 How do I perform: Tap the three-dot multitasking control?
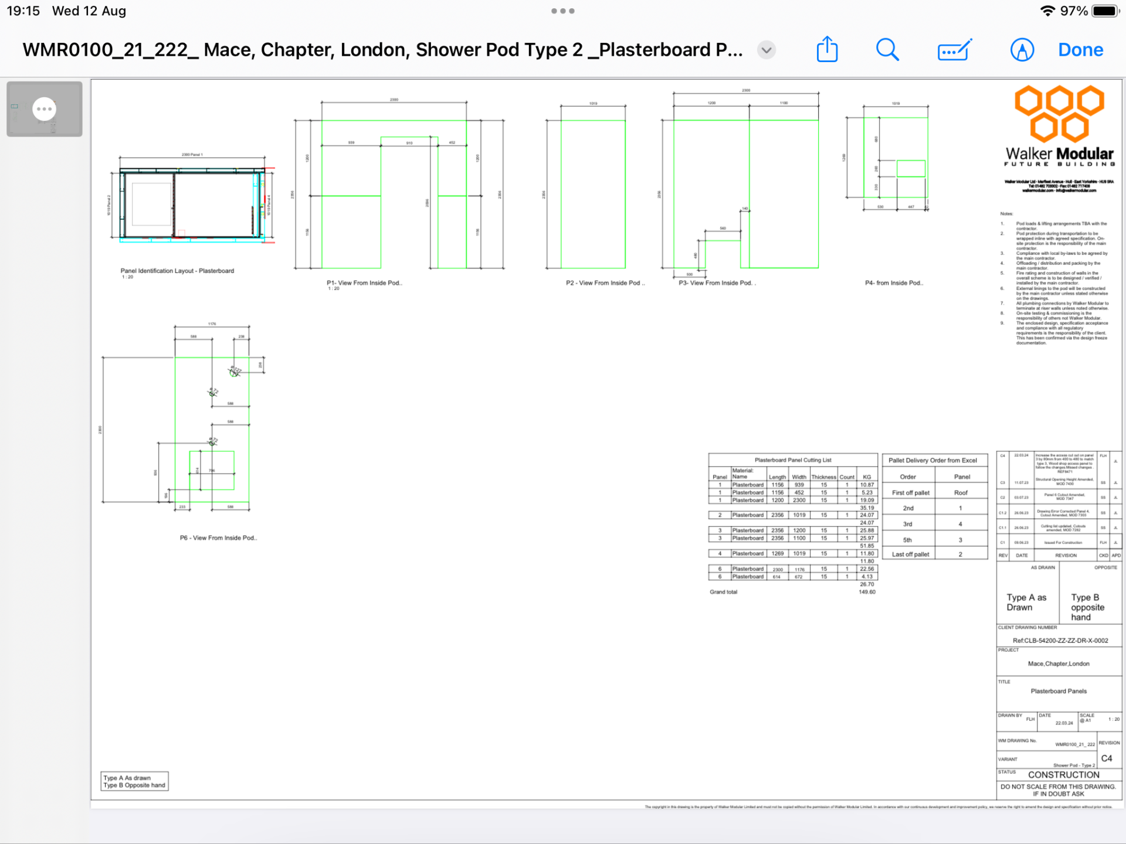(563, 11)
